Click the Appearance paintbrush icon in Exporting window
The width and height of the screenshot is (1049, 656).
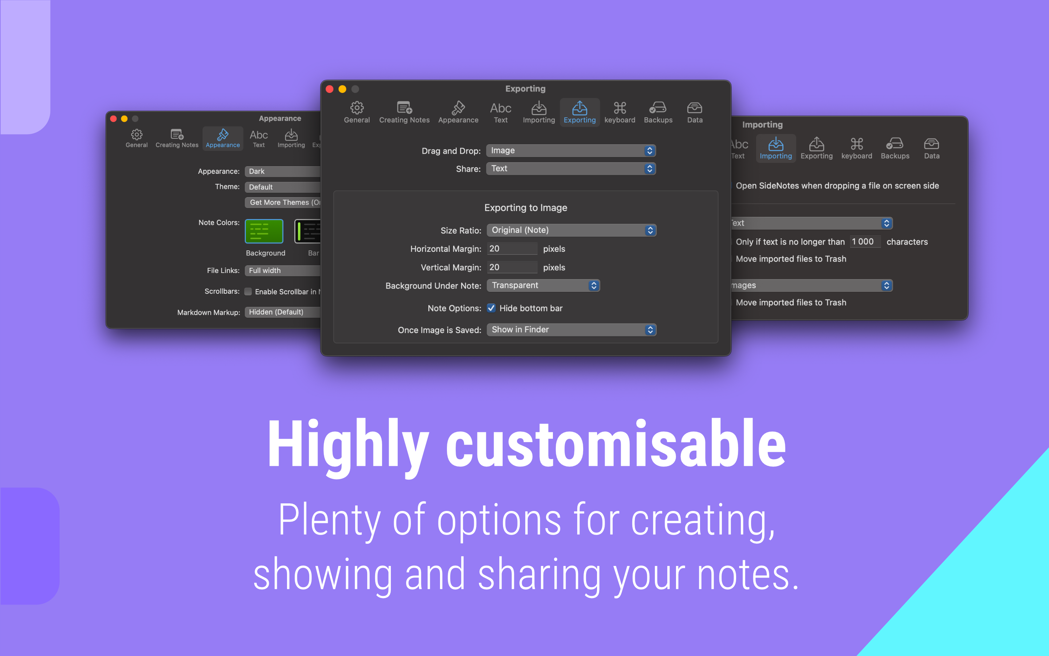click(x=458, y=112)
